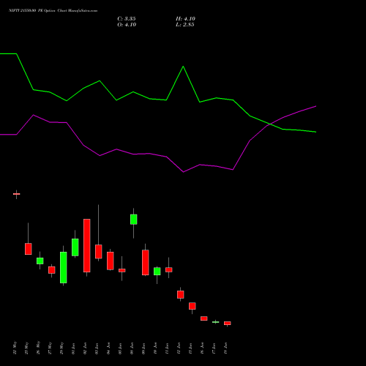
Task: Select the 17 Jun date label
Action: tap(214, 348)
